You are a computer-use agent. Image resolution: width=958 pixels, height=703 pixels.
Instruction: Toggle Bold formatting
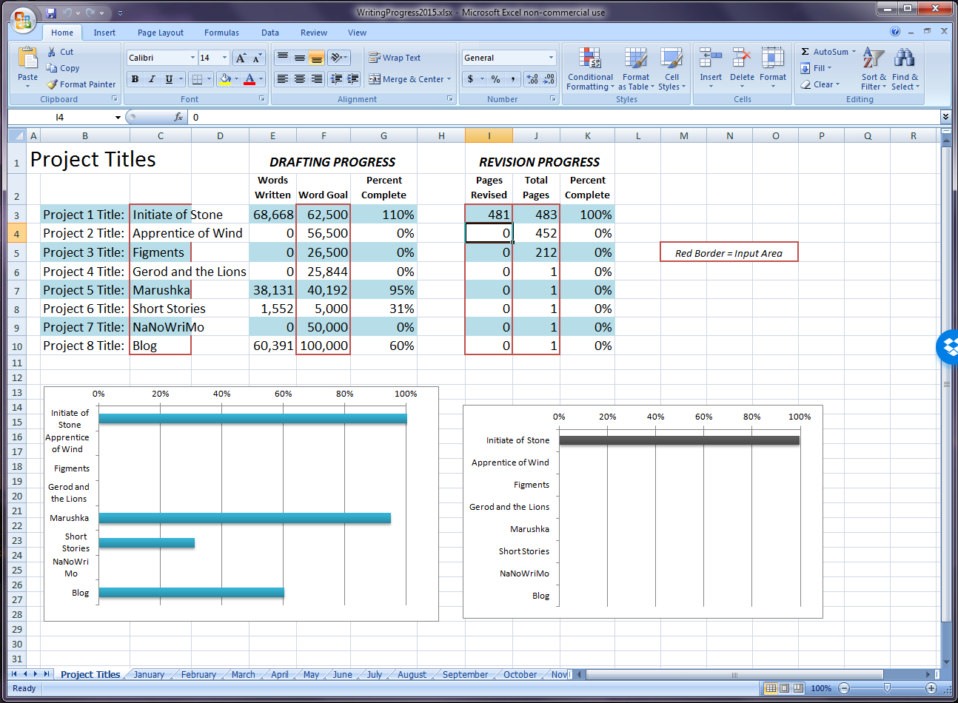135,79
